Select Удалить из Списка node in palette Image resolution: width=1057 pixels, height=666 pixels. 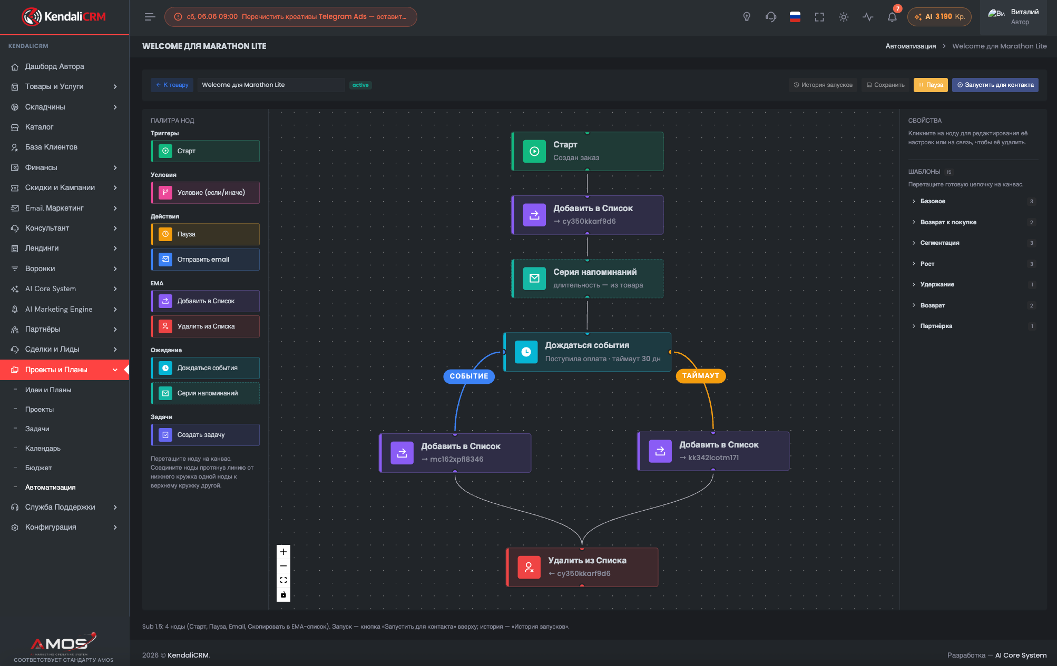click(205, 326)
